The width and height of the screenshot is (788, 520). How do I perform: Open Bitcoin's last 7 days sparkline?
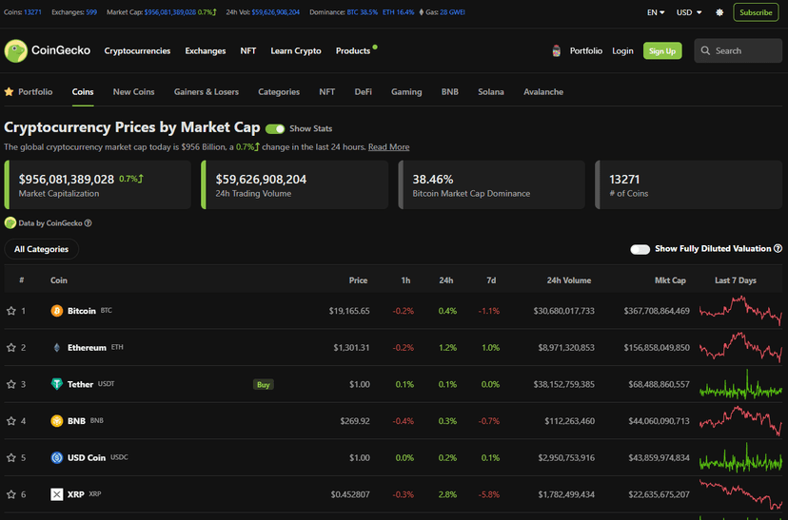coord(740,311)
